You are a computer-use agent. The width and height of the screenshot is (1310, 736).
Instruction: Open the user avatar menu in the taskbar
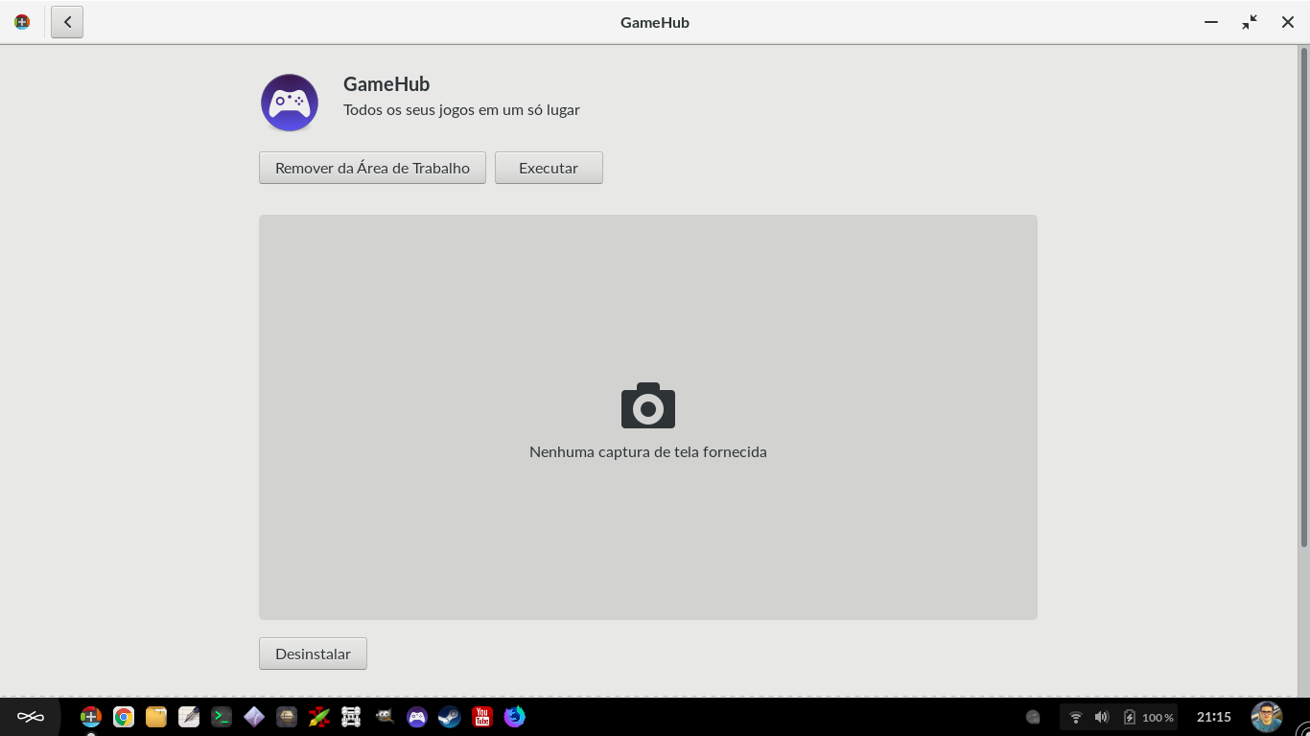(1267, 717)
